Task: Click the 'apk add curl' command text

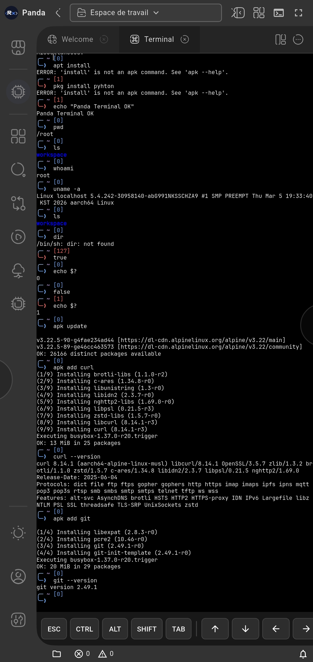Action: (x=74, y=368)
